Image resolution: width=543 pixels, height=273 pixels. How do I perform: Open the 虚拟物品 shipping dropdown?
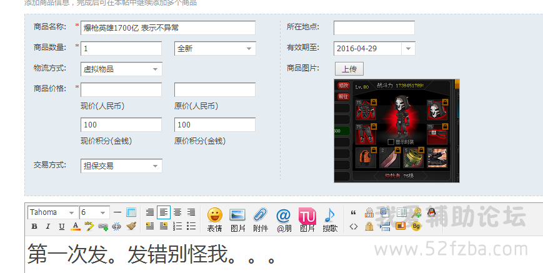tap(121, 69)
